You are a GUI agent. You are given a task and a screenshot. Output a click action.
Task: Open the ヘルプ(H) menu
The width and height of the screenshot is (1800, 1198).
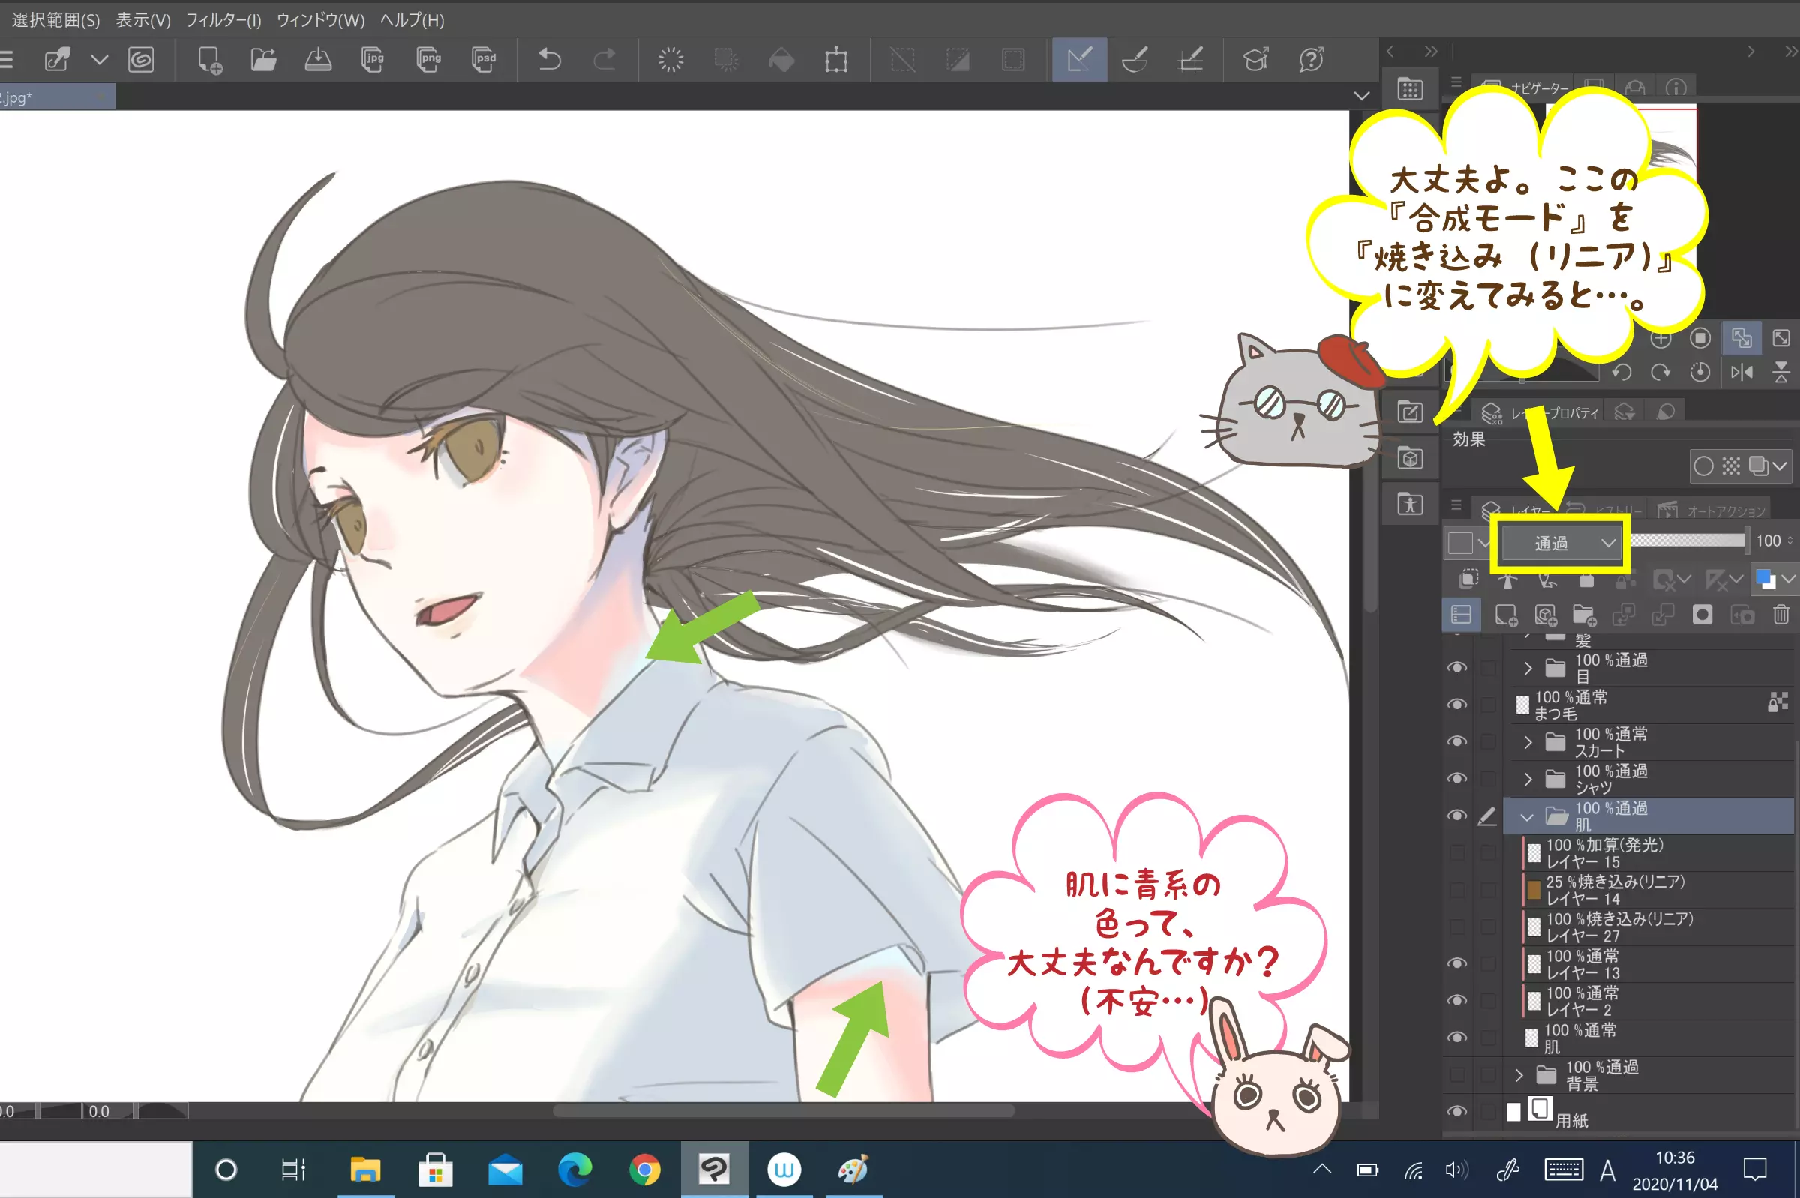pyautogui.click(x=412, y=19)
